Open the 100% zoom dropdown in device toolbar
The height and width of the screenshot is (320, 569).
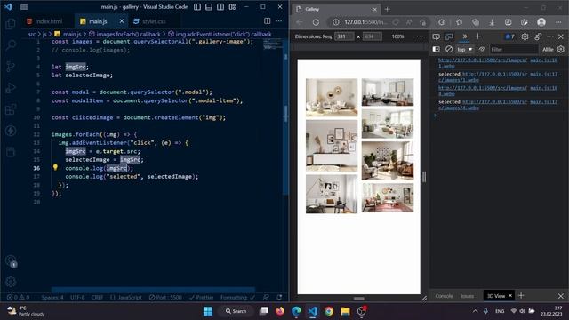(x=397, y=36)
